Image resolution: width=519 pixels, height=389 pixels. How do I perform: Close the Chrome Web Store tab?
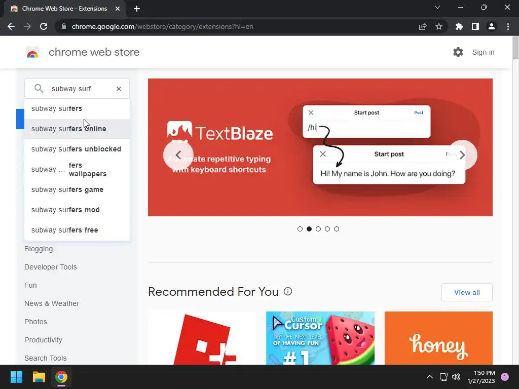click(x=117, y=9)
